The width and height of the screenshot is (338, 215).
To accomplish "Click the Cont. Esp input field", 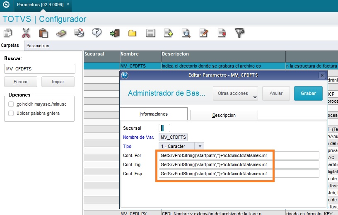I will 239,174.
